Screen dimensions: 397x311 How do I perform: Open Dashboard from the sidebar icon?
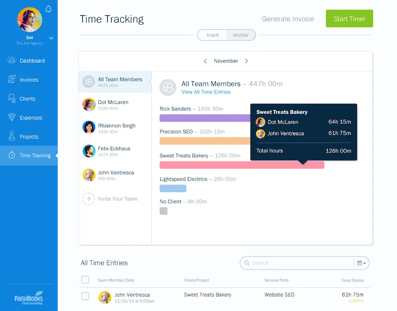[x=11, y=60]
